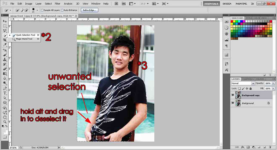Image resolution: width=277 pixels, height=150 pixels.
Task: Select the History Brush tool
Action: (x=5, y=64)
